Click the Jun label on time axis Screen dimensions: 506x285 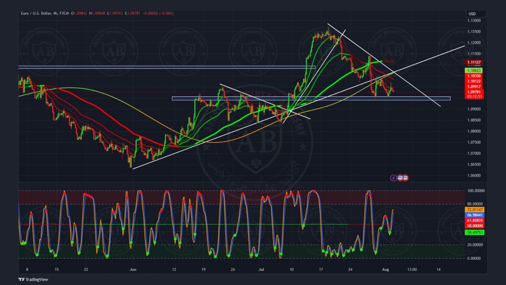tap(133, 269)
